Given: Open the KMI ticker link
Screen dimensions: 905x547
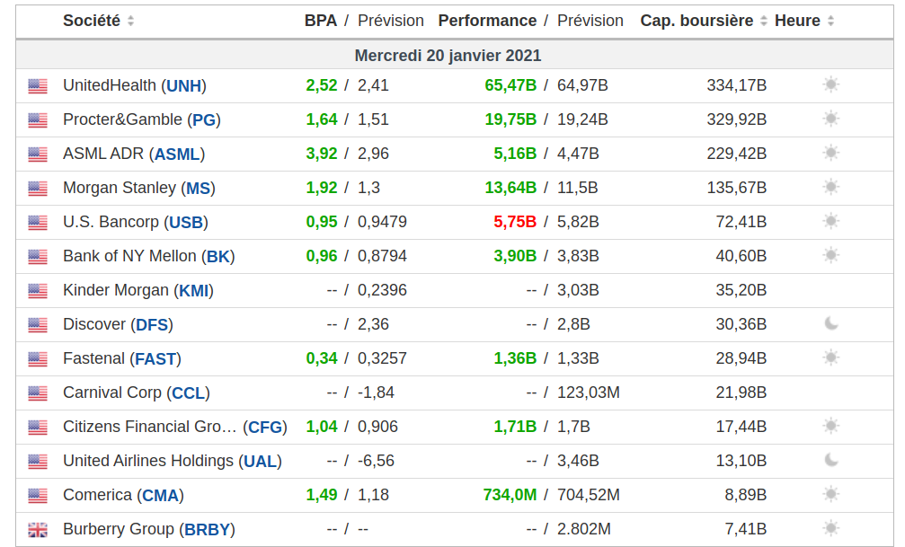Looking at the screenshot, I should pyautogui.click(x=193, y=291).
